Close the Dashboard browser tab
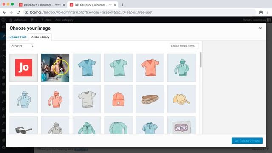This screenshot has width=272, height=153. pyautogui.click(x=64, y=5)
